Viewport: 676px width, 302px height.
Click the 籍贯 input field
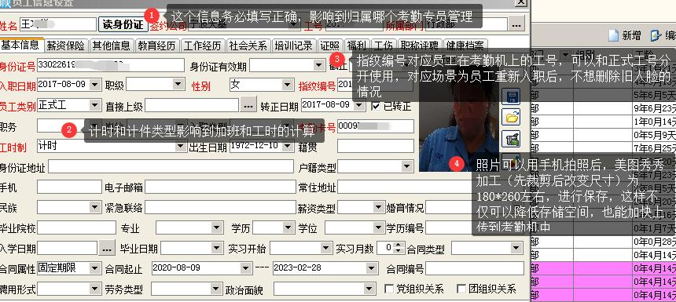376,146
